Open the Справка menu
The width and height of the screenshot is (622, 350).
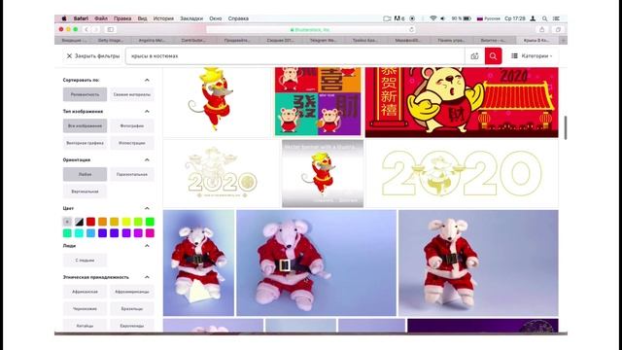tap(238, 18)
